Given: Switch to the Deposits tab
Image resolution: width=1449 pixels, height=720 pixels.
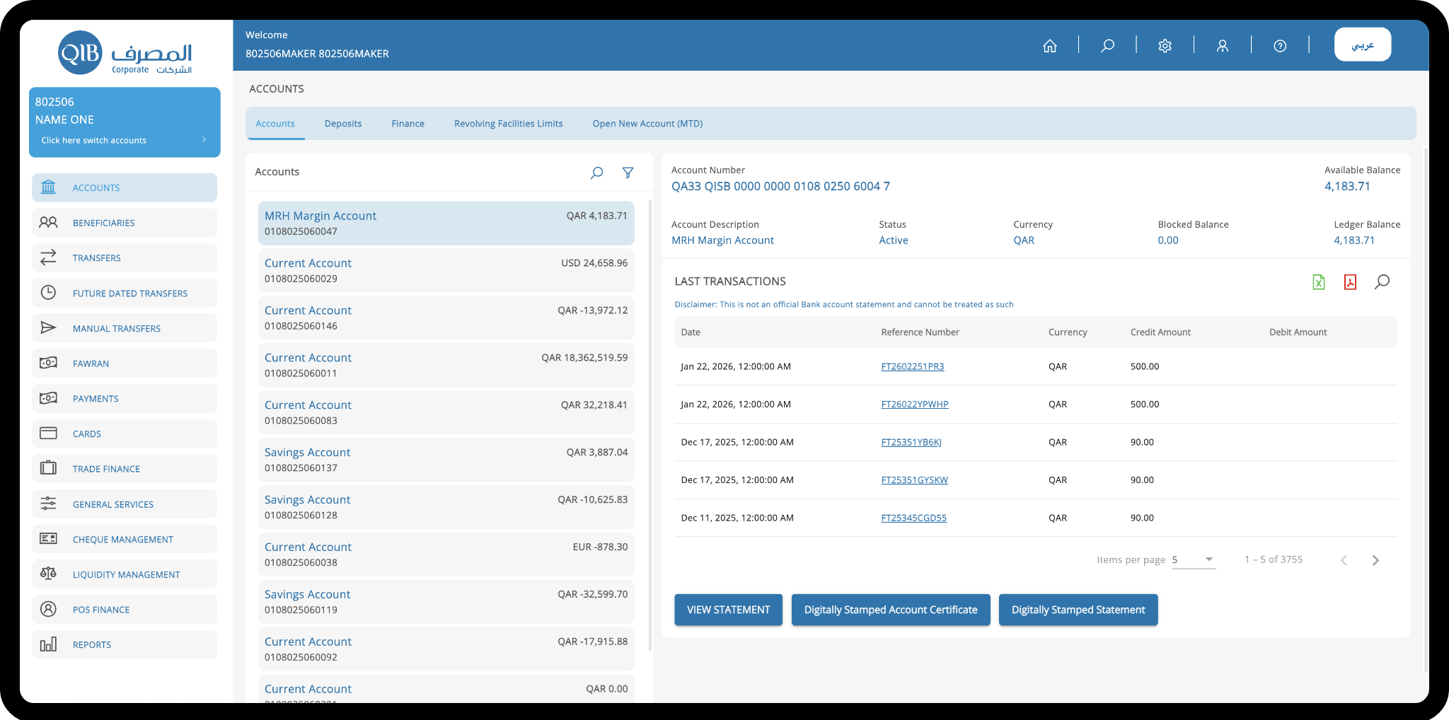Looking at the screenshot, I should 343,124.
